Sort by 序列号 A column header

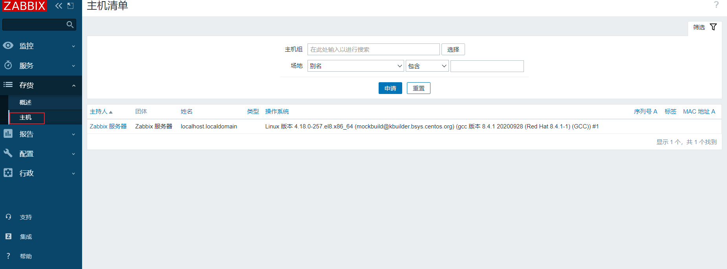click(645, 112)
